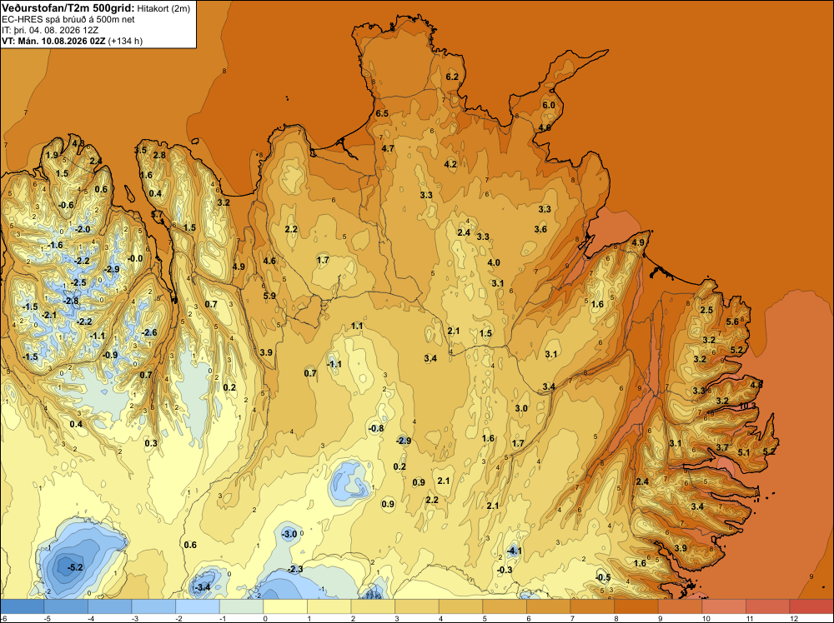Viewport: 834px width, 623px height.
Task: Select the 6.5 coastal temperature value
Action: (382, 113)
